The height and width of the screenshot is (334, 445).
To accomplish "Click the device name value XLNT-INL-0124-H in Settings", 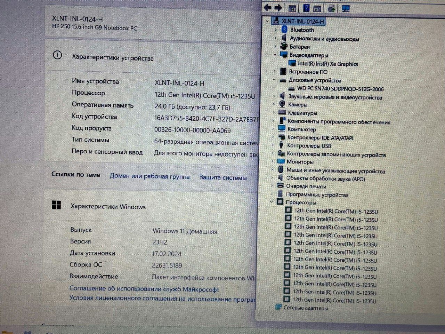I will (179, 83).
